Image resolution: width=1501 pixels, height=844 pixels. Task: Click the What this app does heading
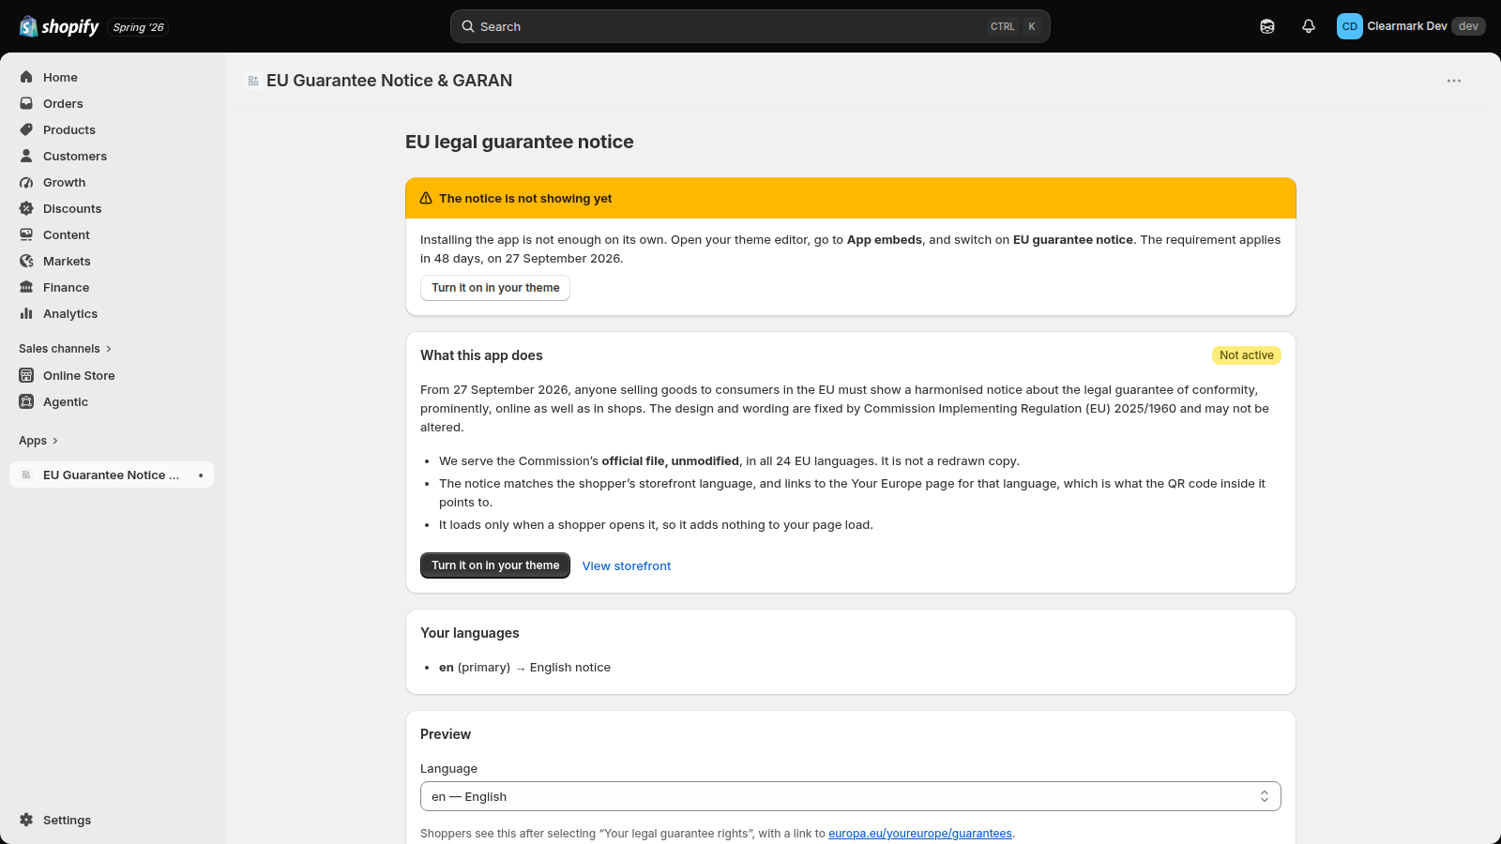(481, 355)
